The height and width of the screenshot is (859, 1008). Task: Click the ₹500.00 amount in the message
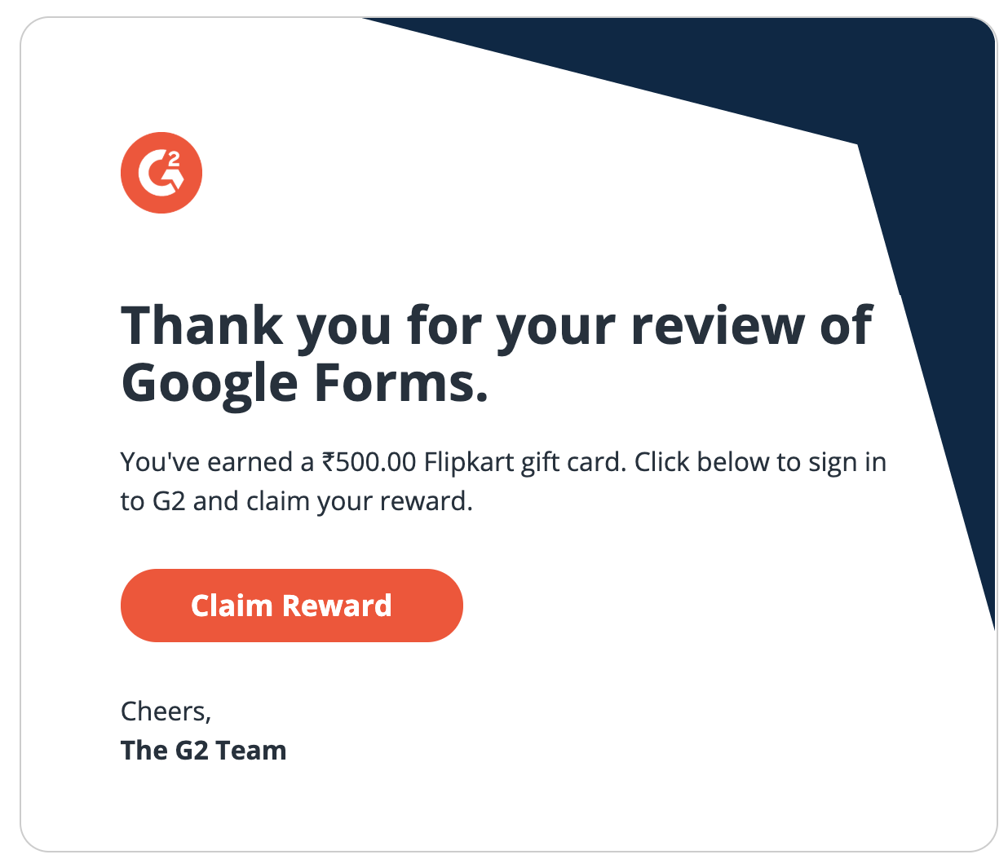point(369,462)
